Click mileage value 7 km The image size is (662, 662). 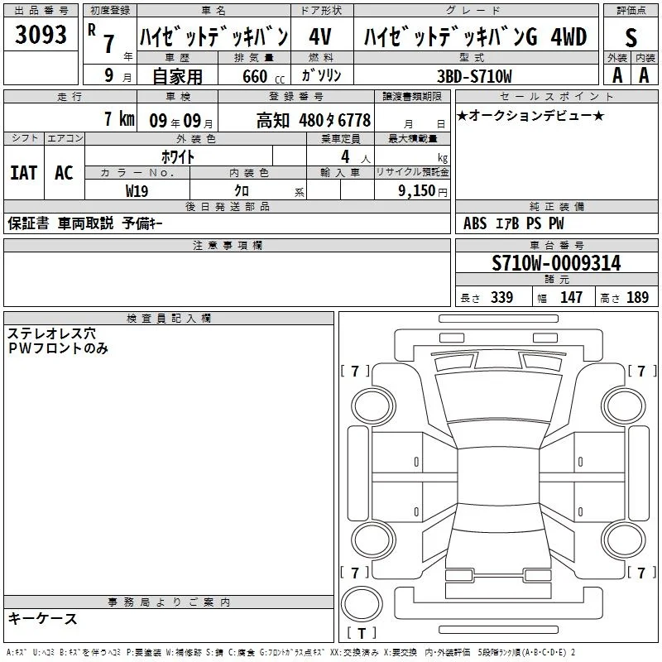coord(119,118)
